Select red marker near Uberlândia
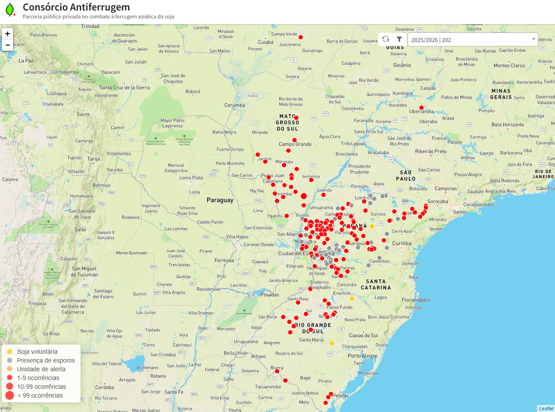Viewport: 555px width, 412px height. point(421,108)
